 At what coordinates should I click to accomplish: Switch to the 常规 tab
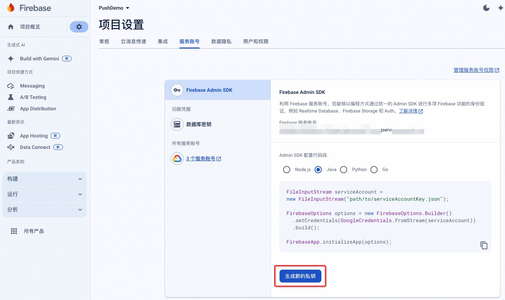(x=104, y=41)
